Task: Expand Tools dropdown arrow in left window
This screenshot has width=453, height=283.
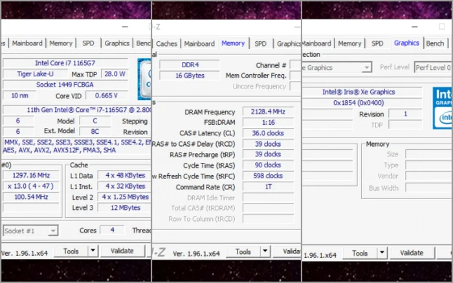Action: click(x=93, y=251)
